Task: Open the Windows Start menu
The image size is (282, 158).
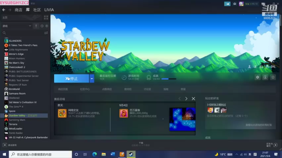Action: pyautogui.click(x=4, y=154)
